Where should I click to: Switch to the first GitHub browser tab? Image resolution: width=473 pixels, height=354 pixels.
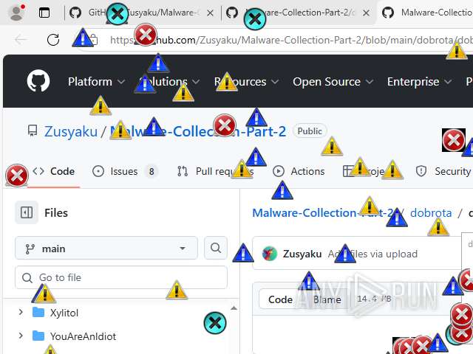(x=142, y=13)
